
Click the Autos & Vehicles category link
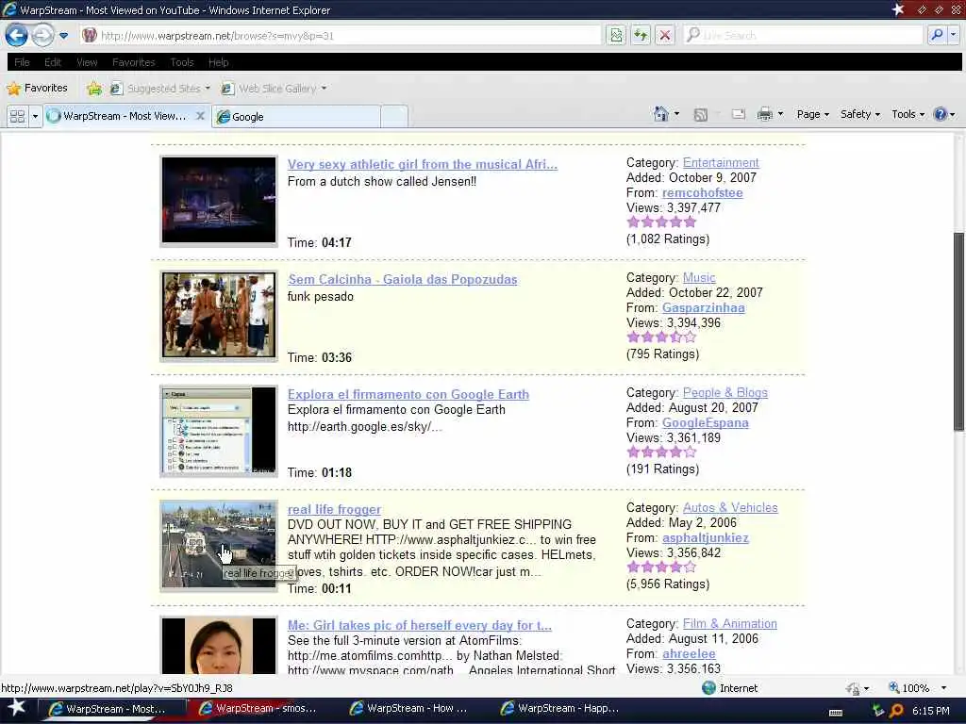tap(730, 508)
